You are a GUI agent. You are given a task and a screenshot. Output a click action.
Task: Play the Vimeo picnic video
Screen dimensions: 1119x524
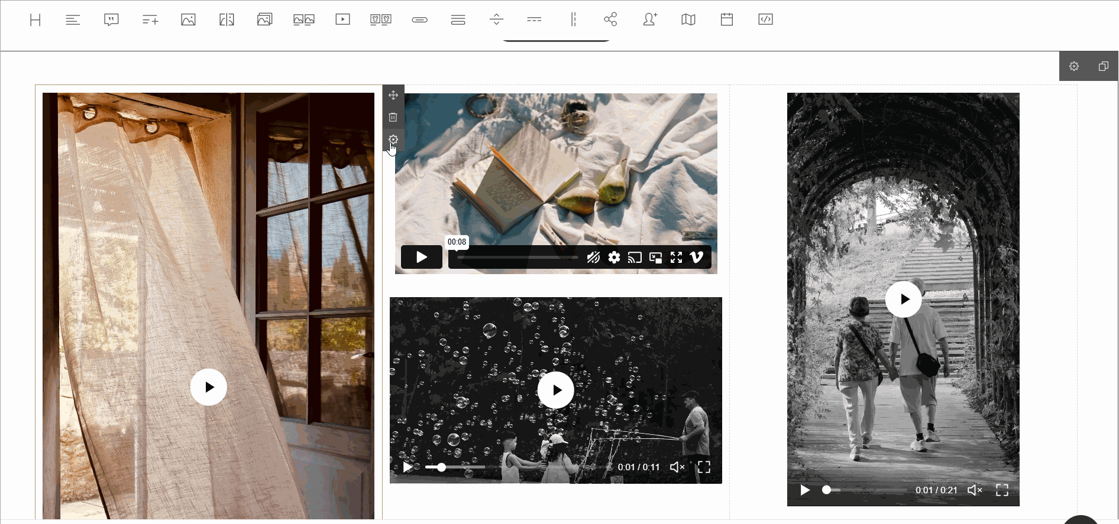(x=422, y=257)
